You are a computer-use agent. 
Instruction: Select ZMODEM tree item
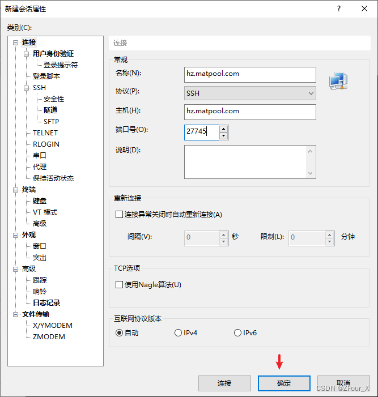[49, 337]
